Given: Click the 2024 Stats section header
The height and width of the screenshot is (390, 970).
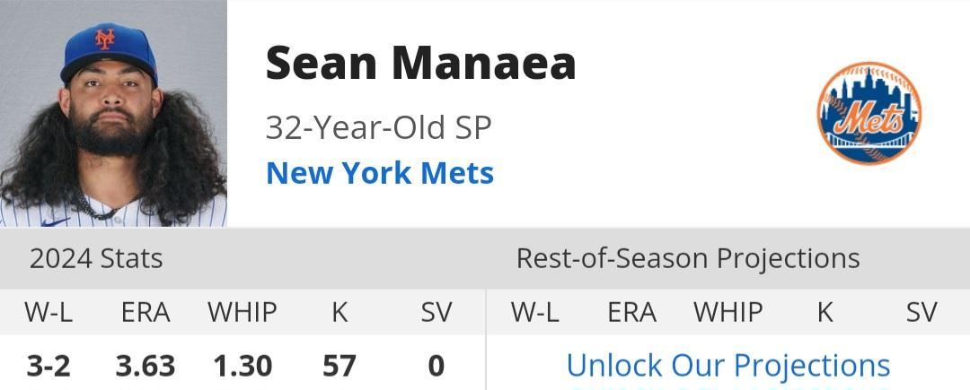Looking at the screenshot, I should point(96,258).
